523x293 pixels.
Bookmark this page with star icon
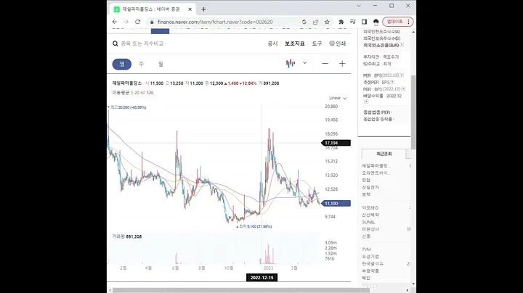(x=327, y=22)
